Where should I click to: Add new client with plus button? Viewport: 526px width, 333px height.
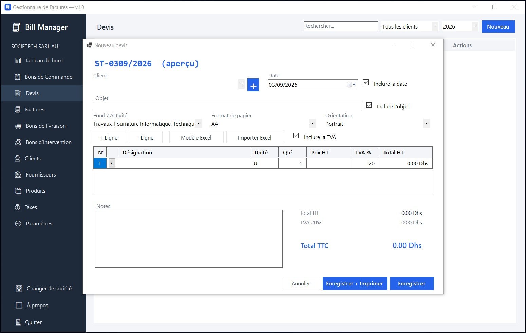(x=253, y=85)
